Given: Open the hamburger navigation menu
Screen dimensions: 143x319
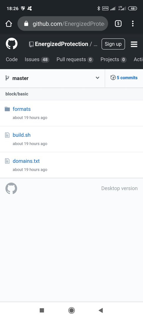Looking at the screenshot, I should [134, 44].
